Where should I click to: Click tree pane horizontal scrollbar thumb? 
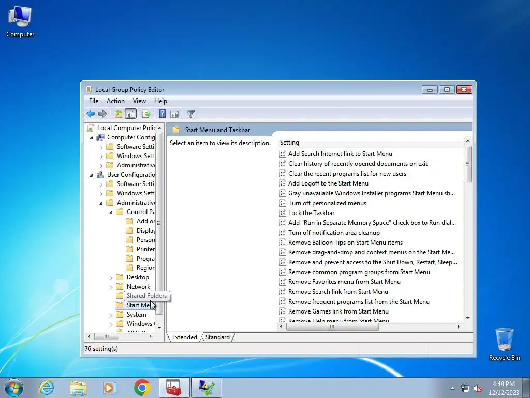click(x=107, y=336)
